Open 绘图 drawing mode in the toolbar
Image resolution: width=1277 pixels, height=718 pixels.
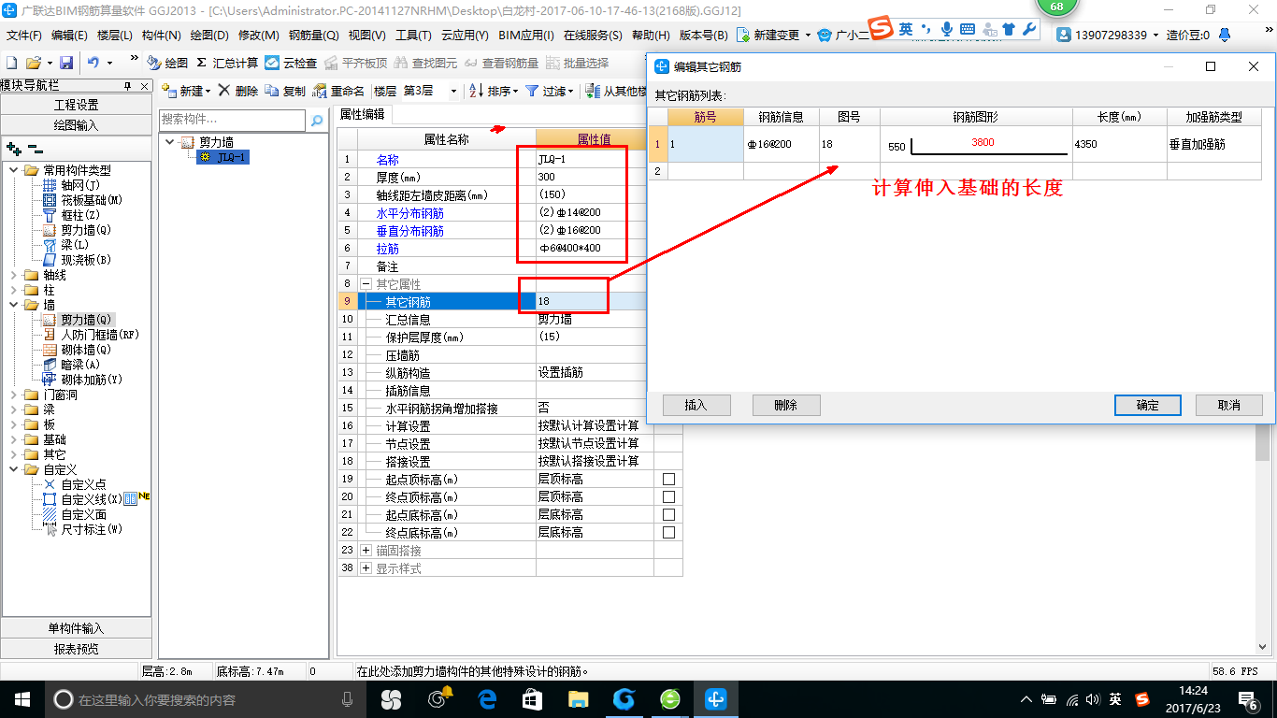pyautogui.click(x=168, y=63)
